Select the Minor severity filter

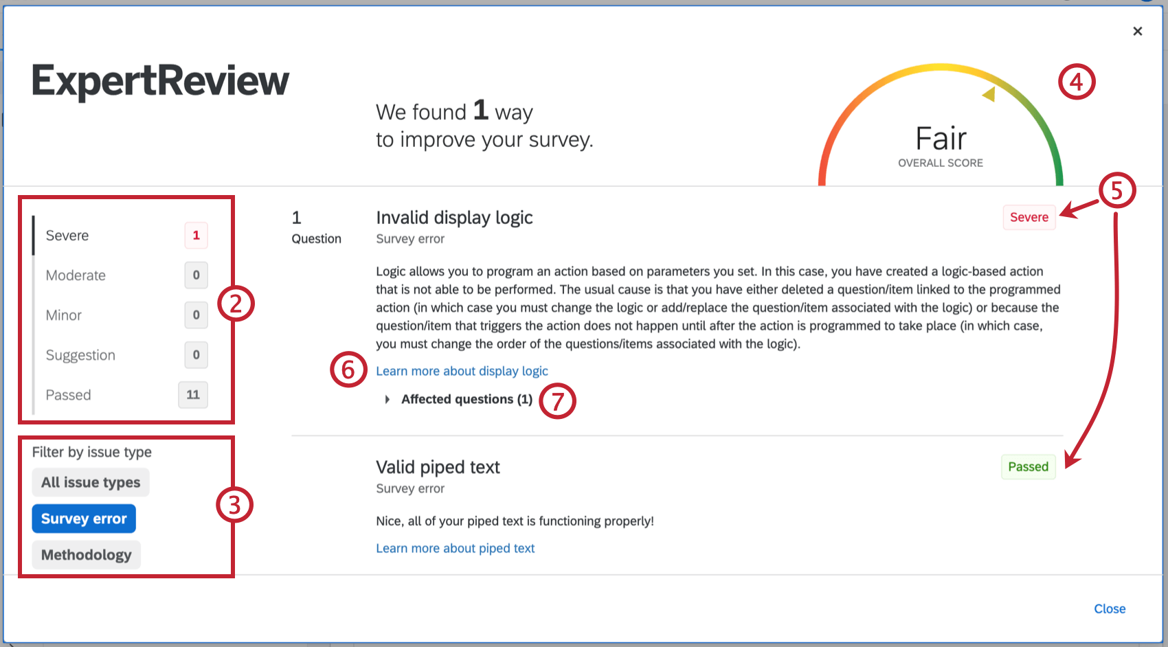pyautogui.click(x=63, y=315)
